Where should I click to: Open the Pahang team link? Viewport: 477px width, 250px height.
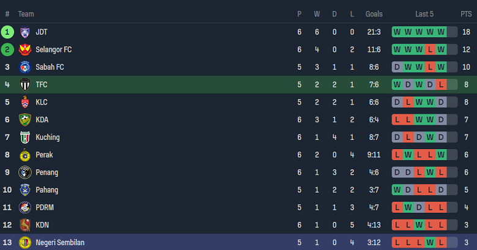[46, 190]
